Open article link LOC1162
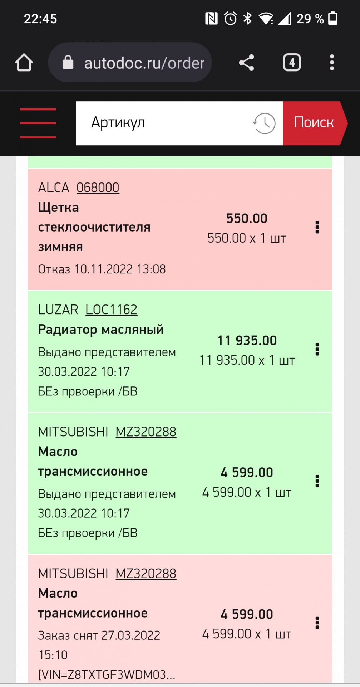Screen dimensions: 360x687 point(111,310)
